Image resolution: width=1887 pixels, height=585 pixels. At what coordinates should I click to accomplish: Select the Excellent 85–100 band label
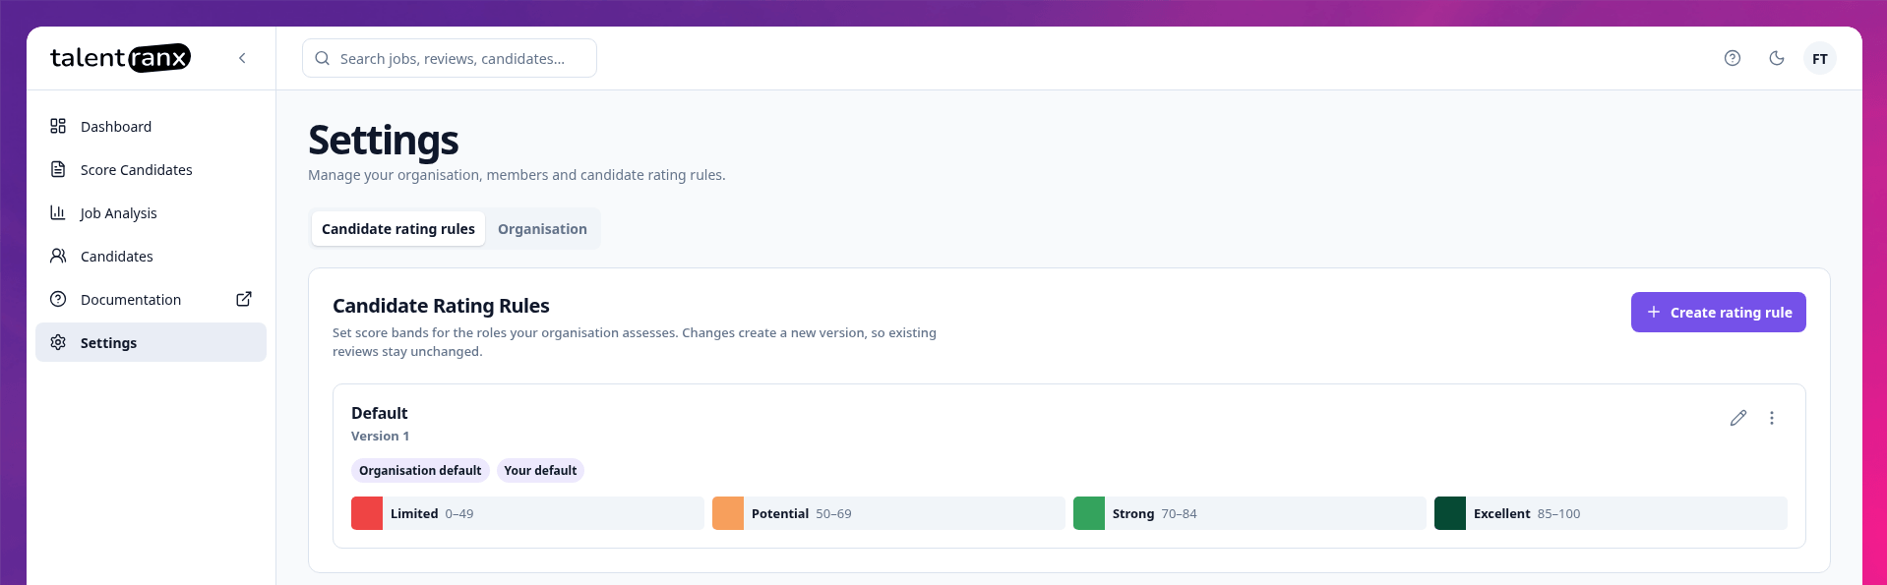tap(1527, 513)
